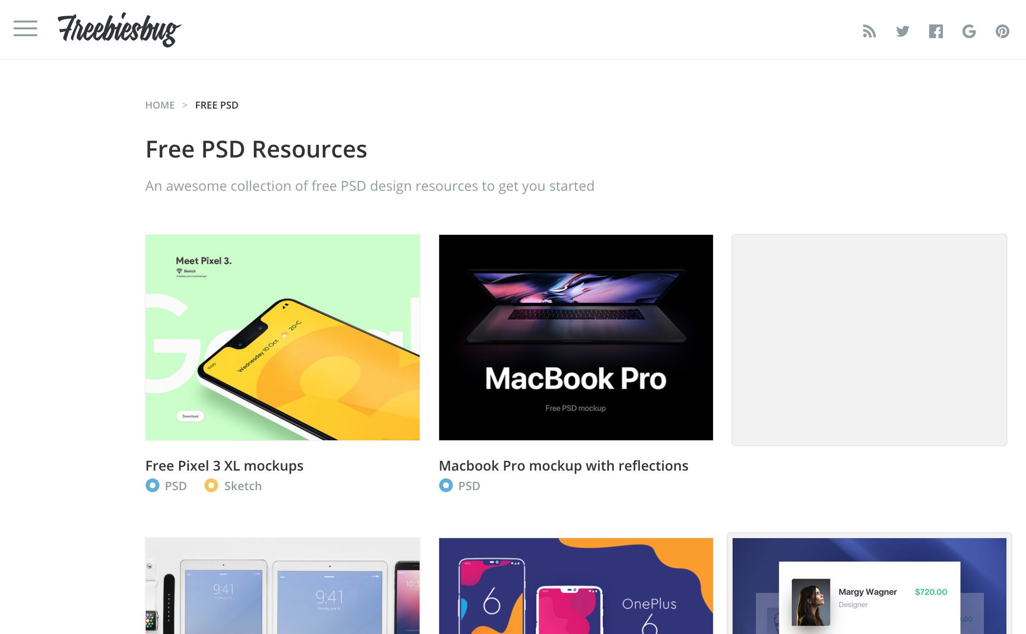The height and width of the screenshot is (634, 1026).
Task: Click FREE PSD breadcrumb item
Action: [216, 105]
